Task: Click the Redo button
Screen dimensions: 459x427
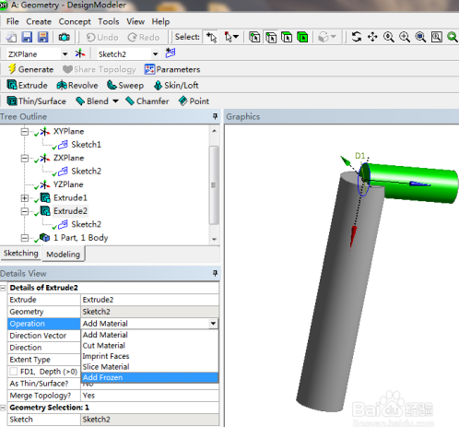Action: pyautogui.click(x=144, y=38)
